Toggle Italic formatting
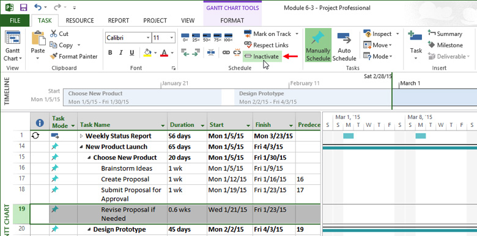This screenshot has width=477, height=236. 121,53
